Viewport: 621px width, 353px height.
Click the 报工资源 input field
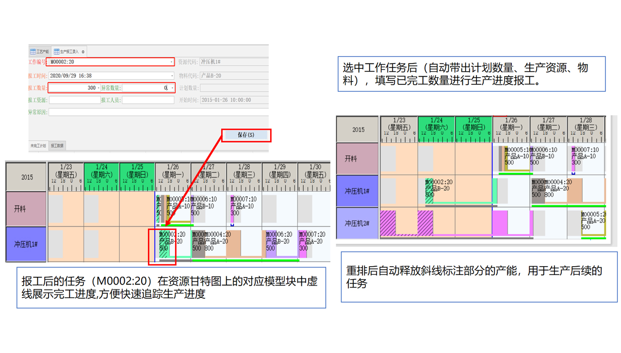click(x=74, y=100)
